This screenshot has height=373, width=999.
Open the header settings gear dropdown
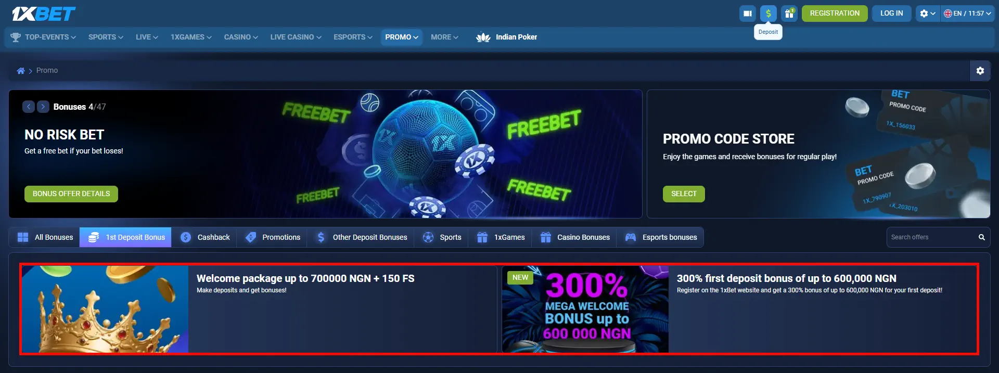[928, 14]
